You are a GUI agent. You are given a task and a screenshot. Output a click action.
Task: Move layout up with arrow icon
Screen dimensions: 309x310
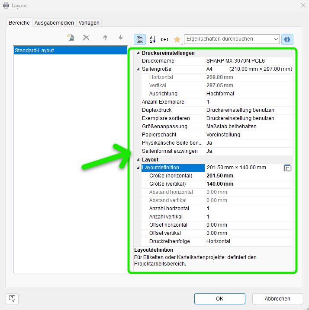click(105, 38)
